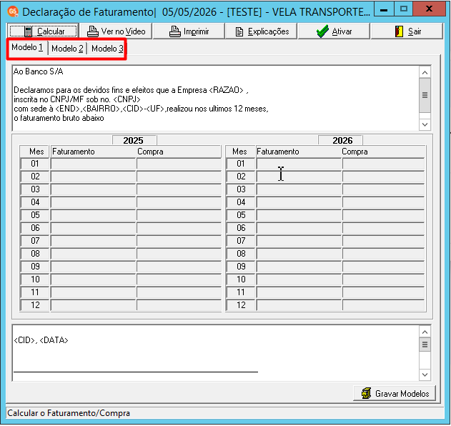Screen dimensions: 451x426
Task: Click the bottom text box scroll-down arrow
Action: tap(425, 375)
